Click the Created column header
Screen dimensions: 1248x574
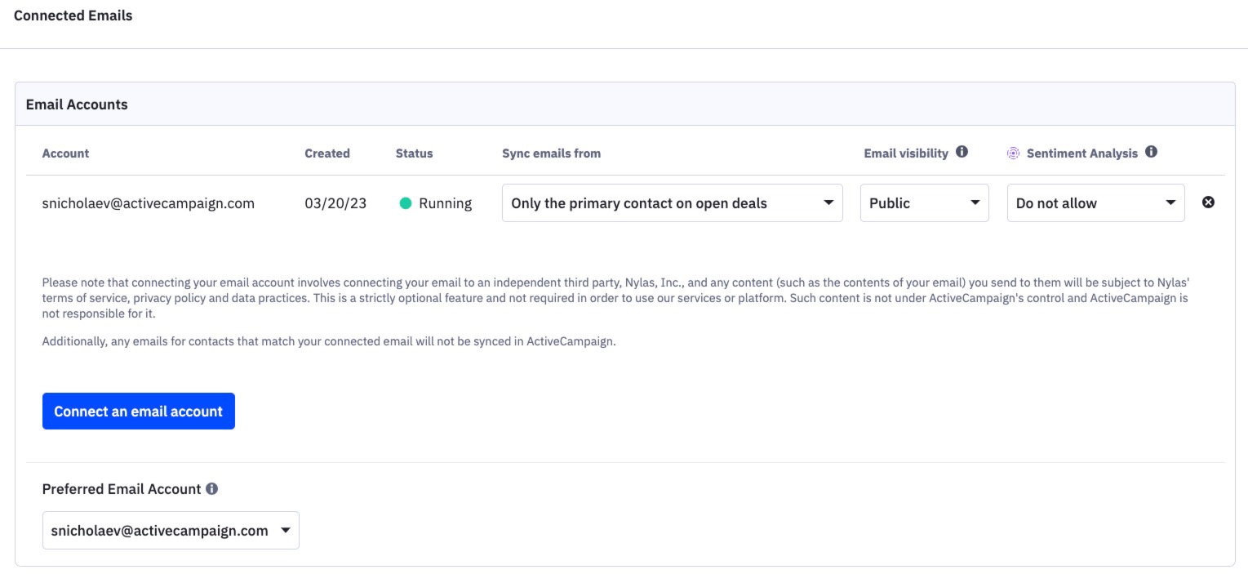[x=326, y=153]
